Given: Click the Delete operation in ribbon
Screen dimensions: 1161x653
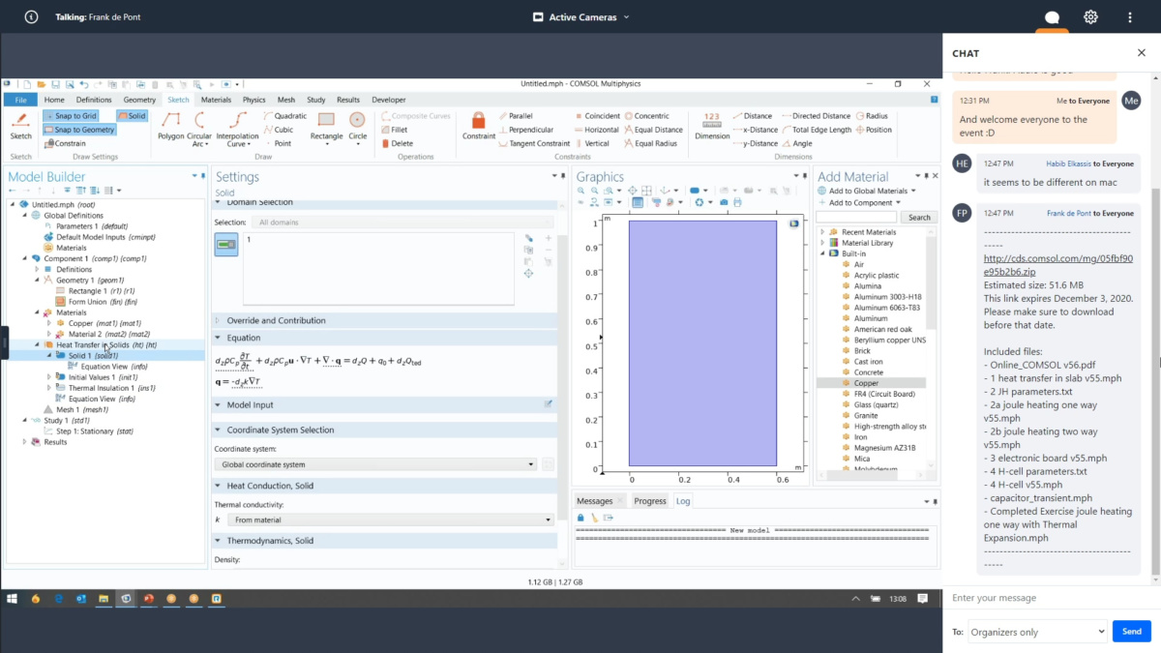Looking at the screenshot, I should tap(396, 143).
